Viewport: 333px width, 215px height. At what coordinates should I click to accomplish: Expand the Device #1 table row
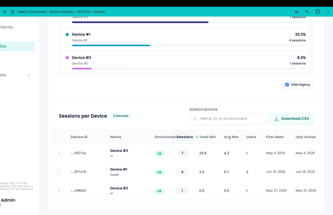[59, 172]
